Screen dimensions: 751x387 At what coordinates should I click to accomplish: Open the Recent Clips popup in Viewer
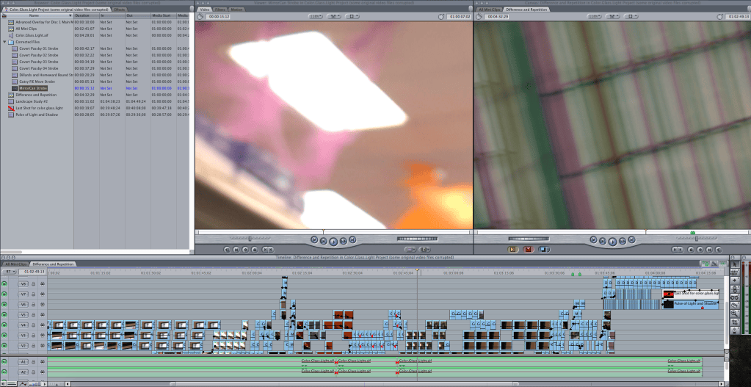(x=410, y=249)
